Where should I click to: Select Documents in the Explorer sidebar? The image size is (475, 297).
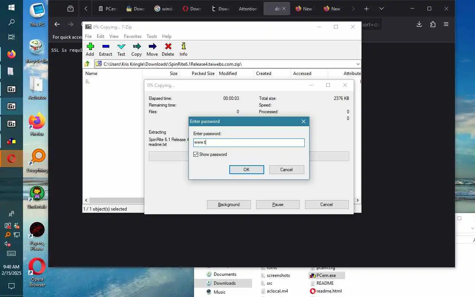225,274
